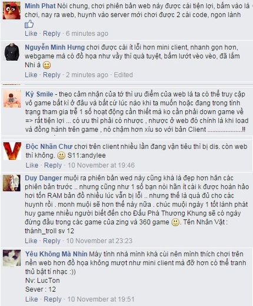Open Nguyễn Minh Hưng's profile picture
The image size is (253, 306).
coord(12,52)
